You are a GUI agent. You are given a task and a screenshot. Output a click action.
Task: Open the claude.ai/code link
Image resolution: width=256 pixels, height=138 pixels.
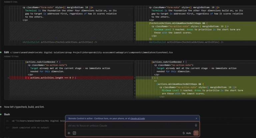point(137,118)
